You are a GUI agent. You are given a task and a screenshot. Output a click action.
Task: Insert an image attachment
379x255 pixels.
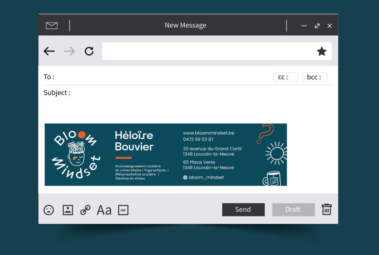(x=67, y=210)
